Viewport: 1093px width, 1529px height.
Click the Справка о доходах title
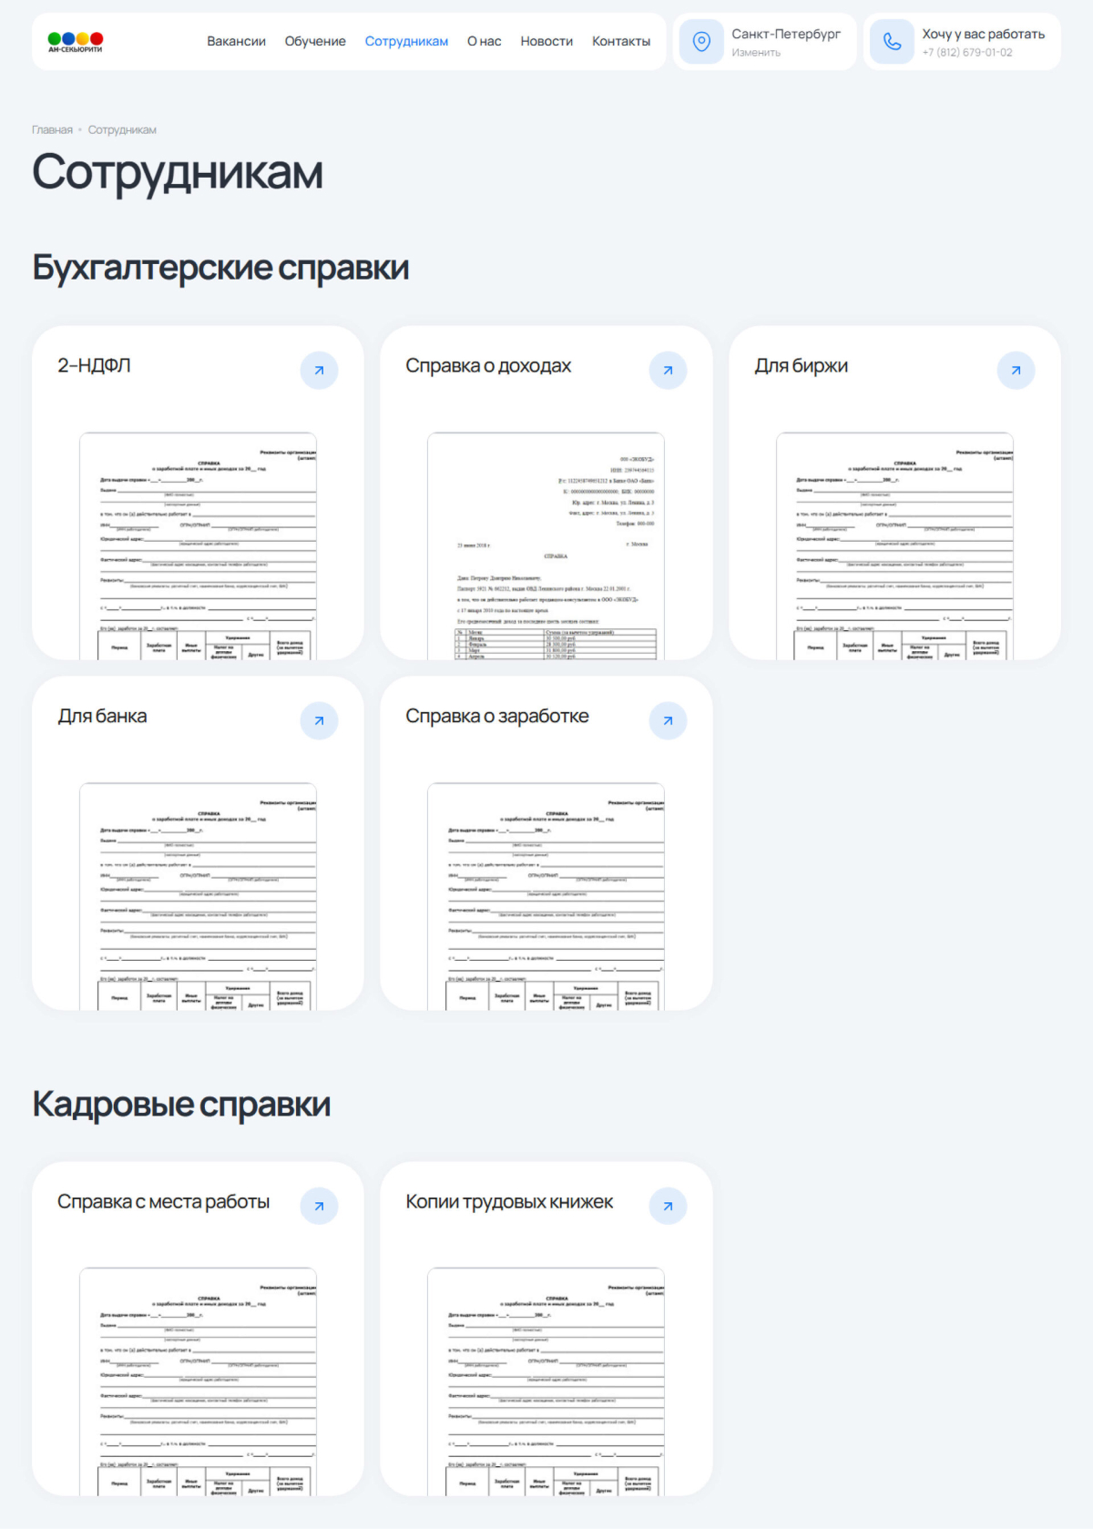pyautogui.click(x=488, y=365)
